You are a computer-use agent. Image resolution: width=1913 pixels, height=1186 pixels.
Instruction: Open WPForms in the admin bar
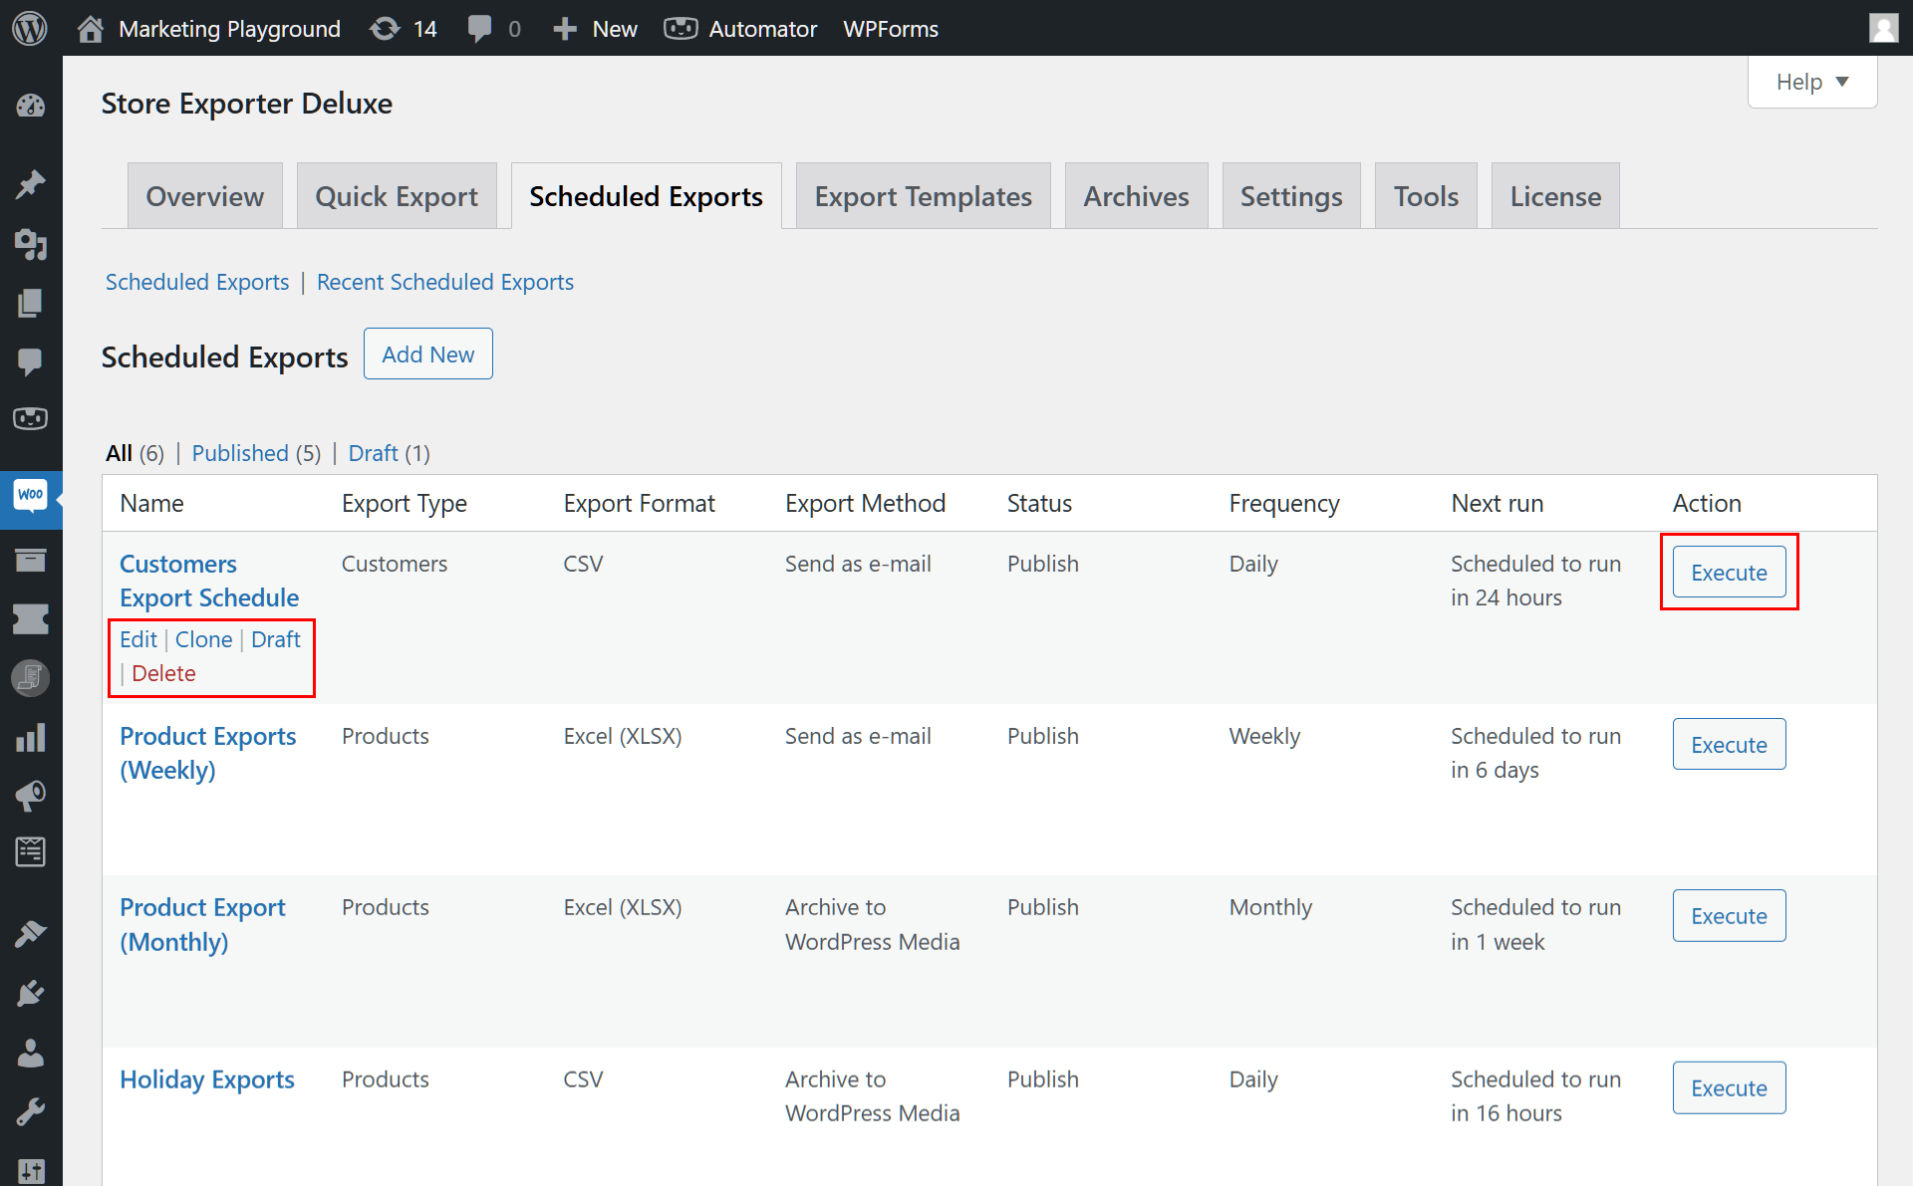click(891, 29)
